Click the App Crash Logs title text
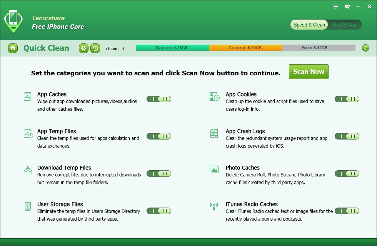Screen dimensions: 377x246 [x=245, y=131]
